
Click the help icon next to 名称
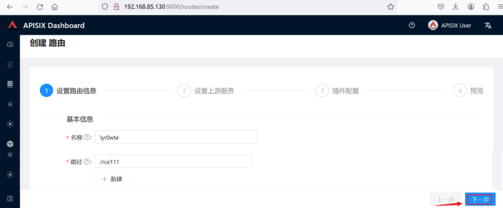tap(86, 137)
